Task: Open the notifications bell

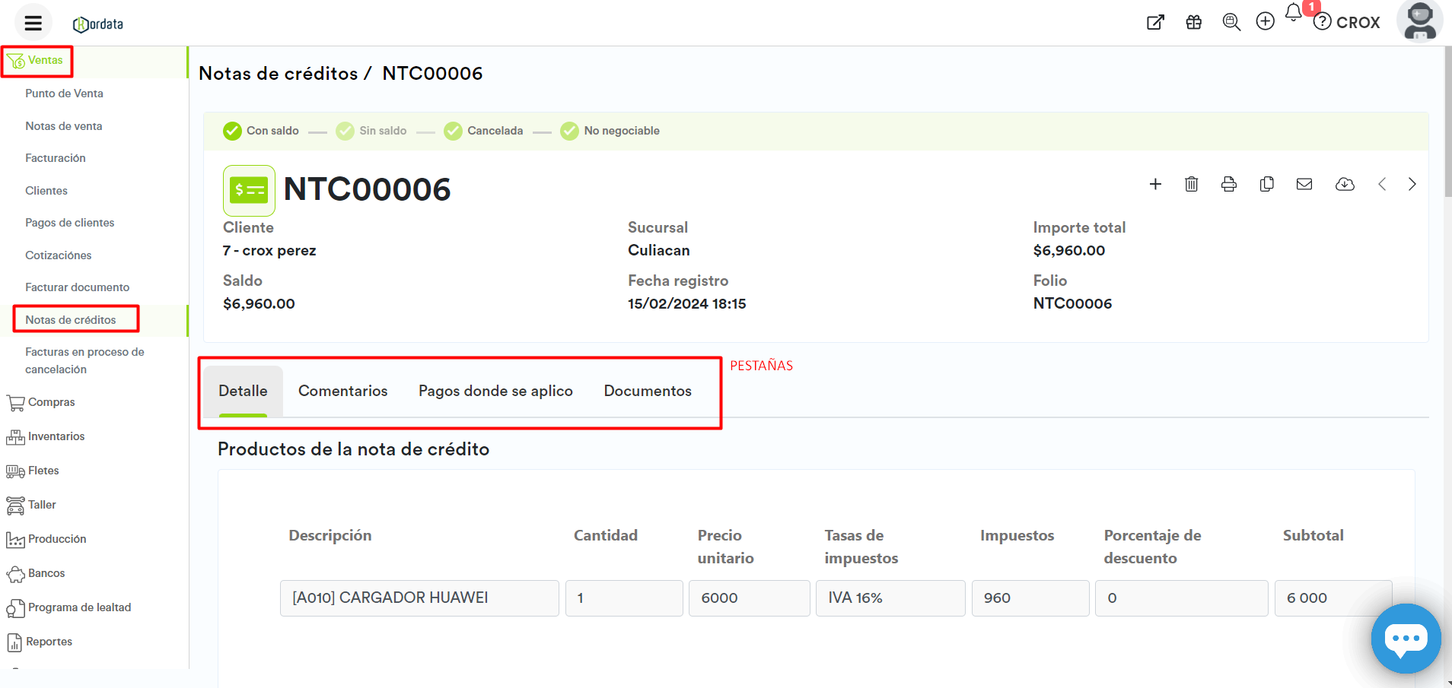Action: (x=1293, y=13)
